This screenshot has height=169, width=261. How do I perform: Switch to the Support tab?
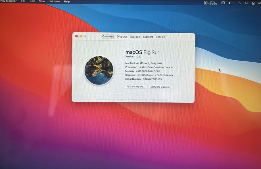[x=148, y=37]
